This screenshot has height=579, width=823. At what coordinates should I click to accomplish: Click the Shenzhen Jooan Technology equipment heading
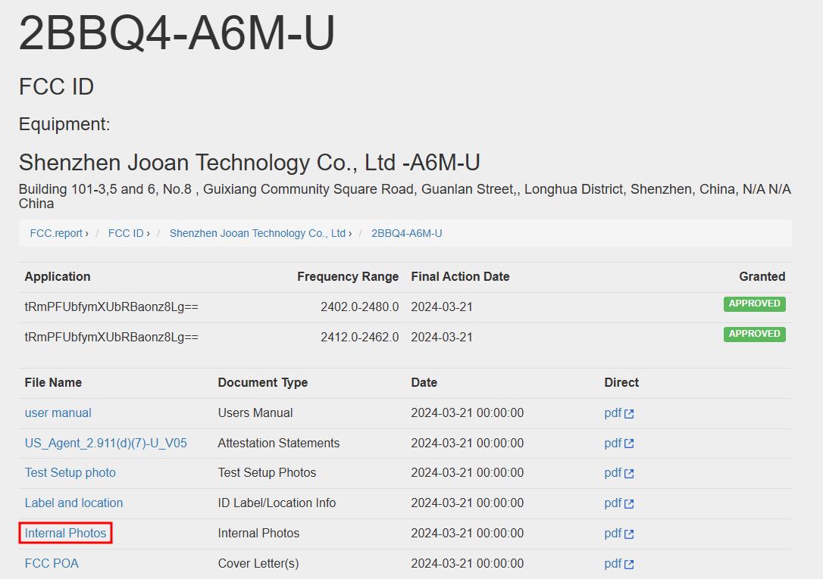249,163
